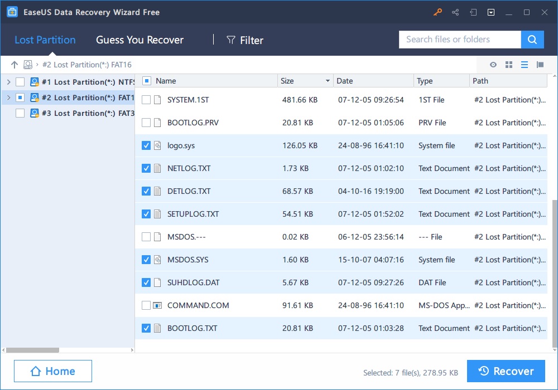Click the BOOTLOG.TXT document icon
558x390 pixels.
click(x=157, y=328)
